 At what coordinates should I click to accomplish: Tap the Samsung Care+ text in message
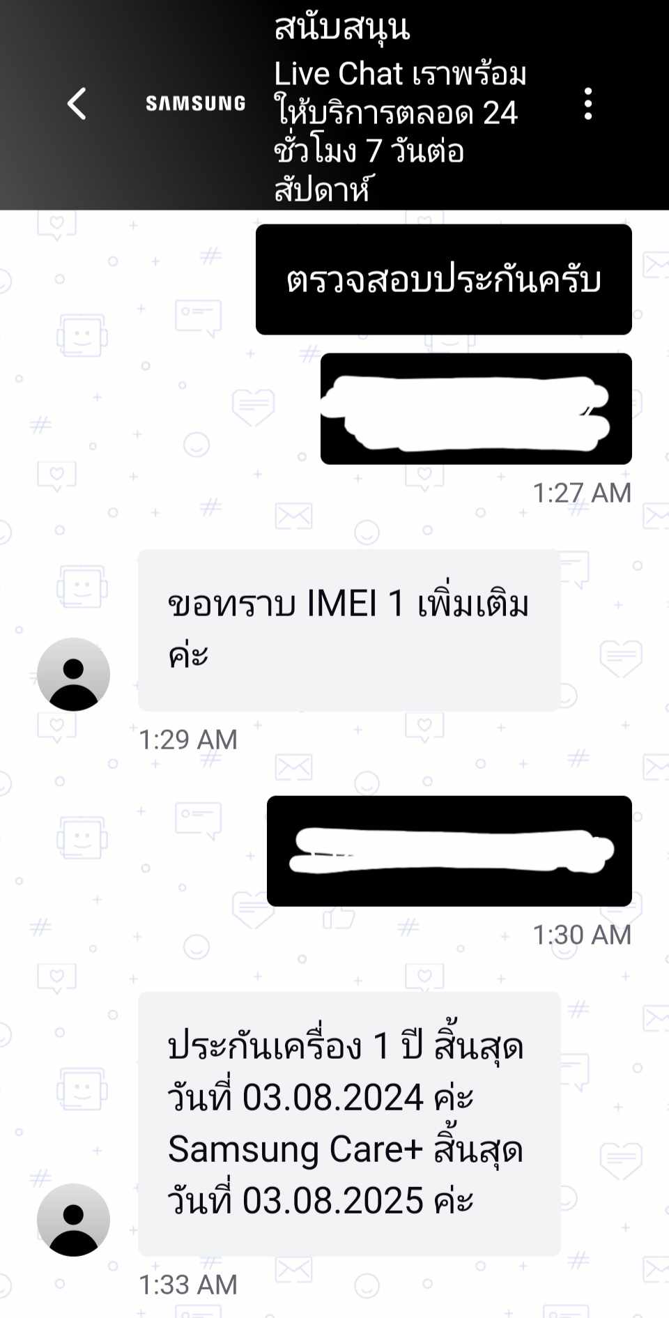click(x=295, y=1149)
